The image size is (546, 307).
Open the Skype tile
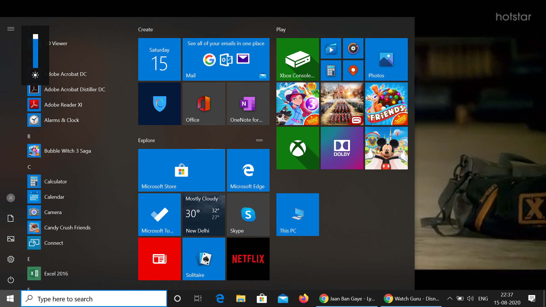click(x=248, y=215)
